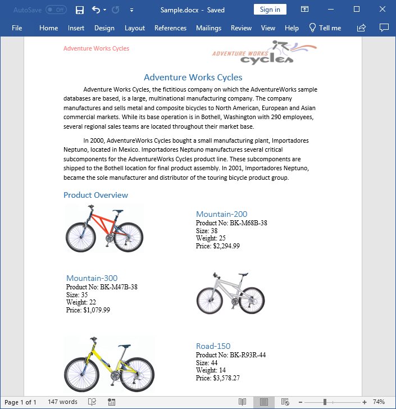Click the Product Overview heading
Viewport: 396px width, 409px height.
point(95,195)
